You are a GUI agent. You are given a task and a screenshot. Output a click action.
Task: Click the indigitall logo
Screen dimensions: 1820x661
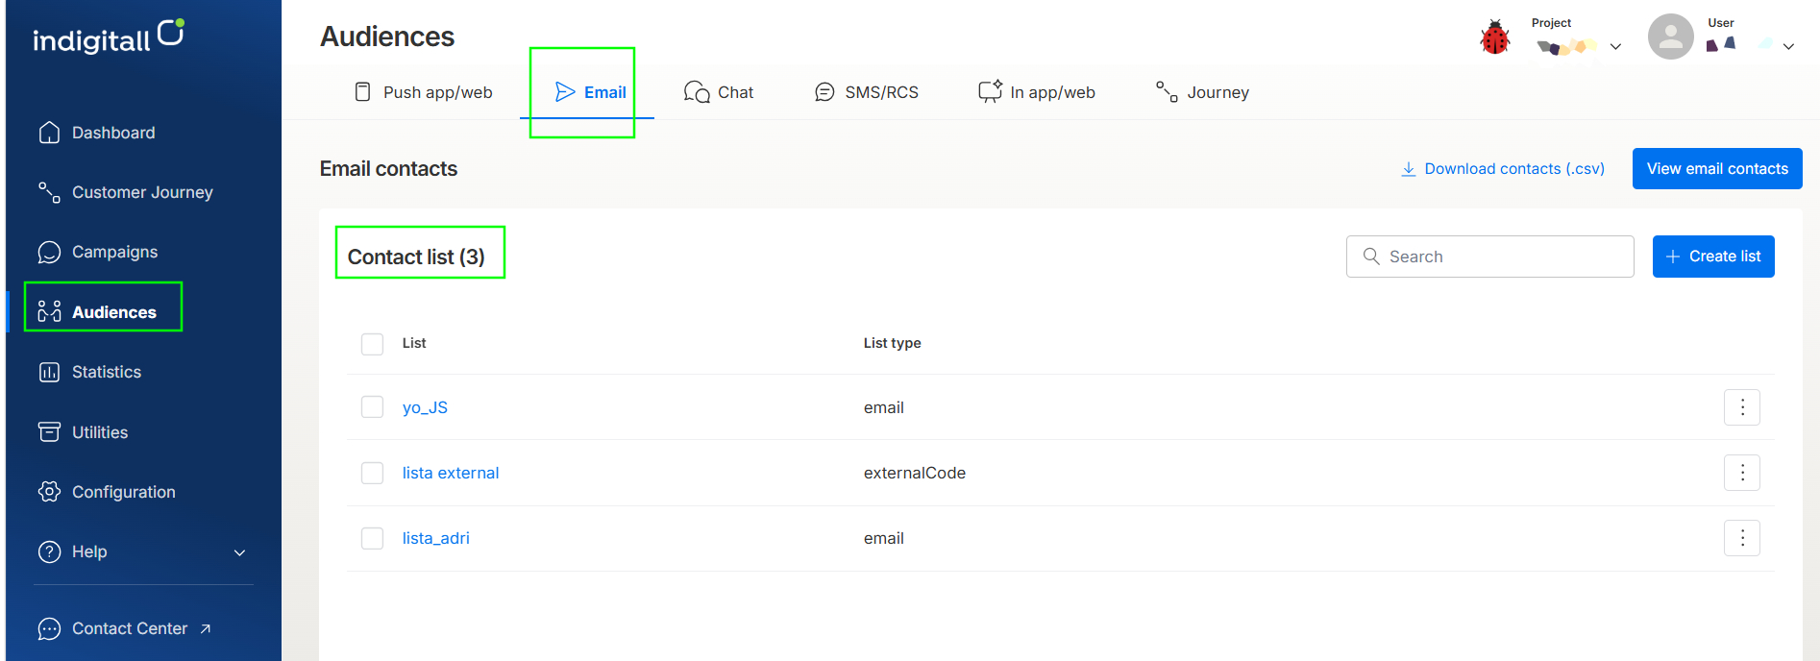point(109,37)
